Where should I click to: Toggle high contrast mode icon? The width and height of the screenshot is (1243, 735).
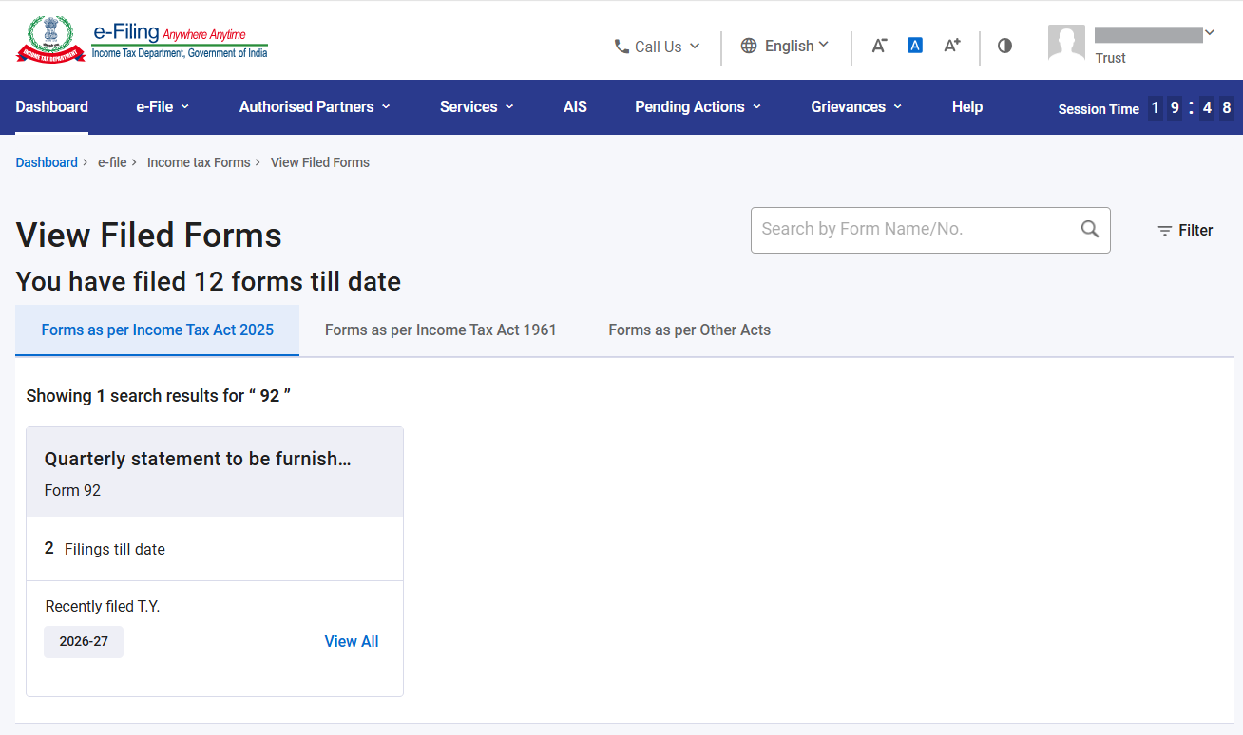click(x=1004, y=45)
